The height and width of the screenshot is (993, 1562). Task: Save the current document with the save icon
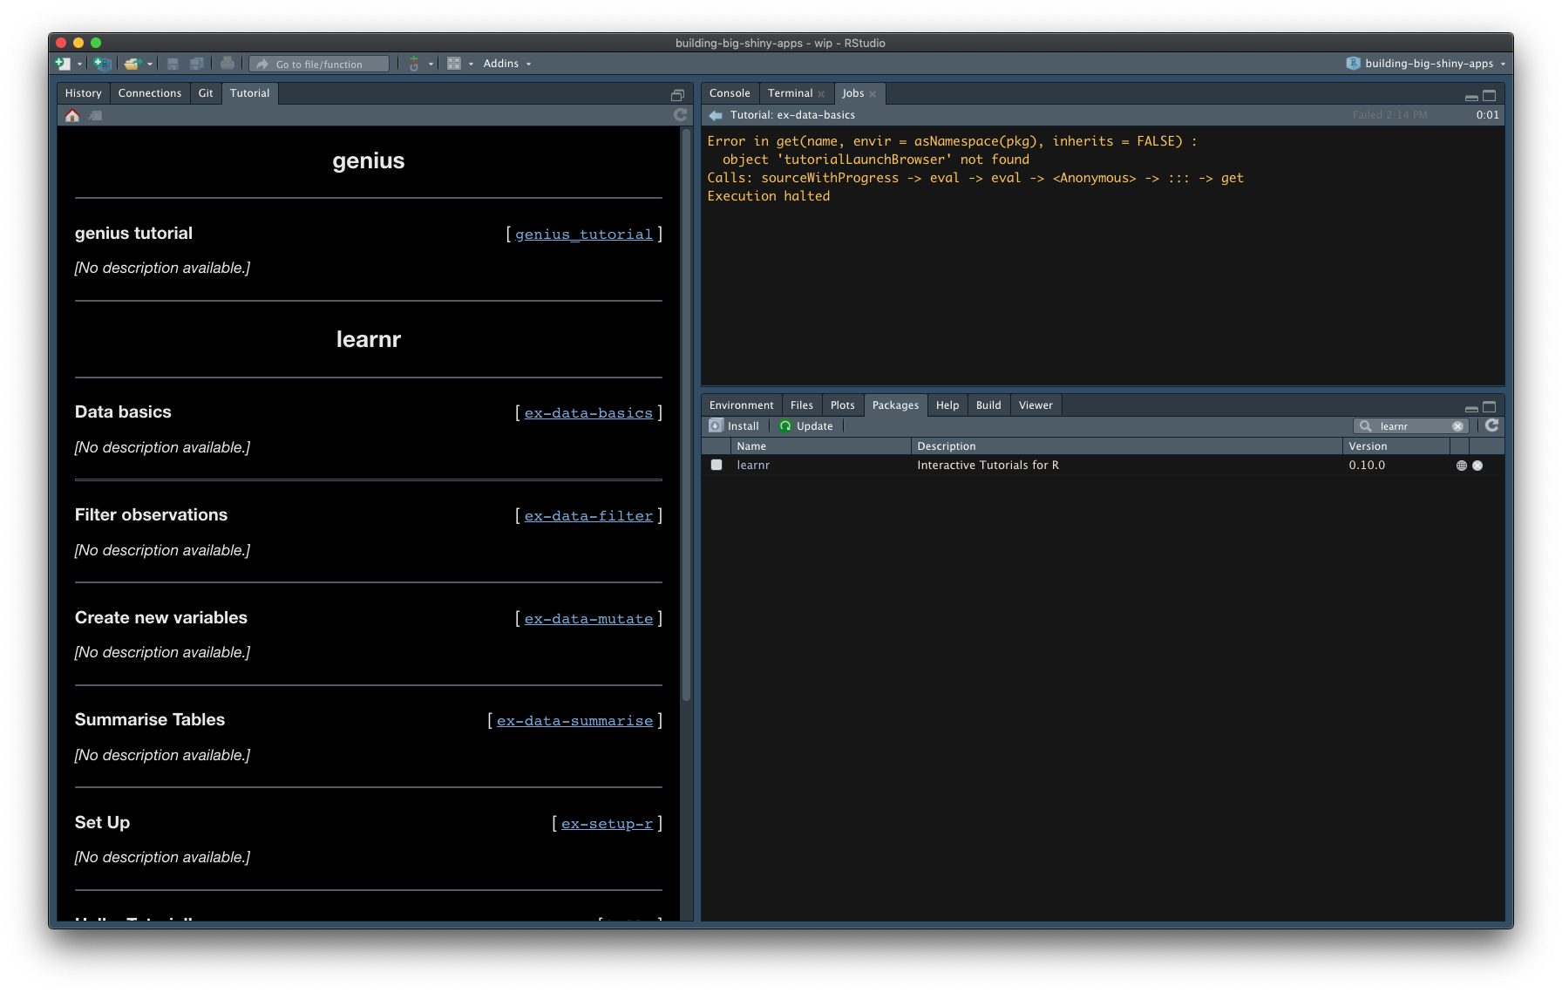(172, 63)
